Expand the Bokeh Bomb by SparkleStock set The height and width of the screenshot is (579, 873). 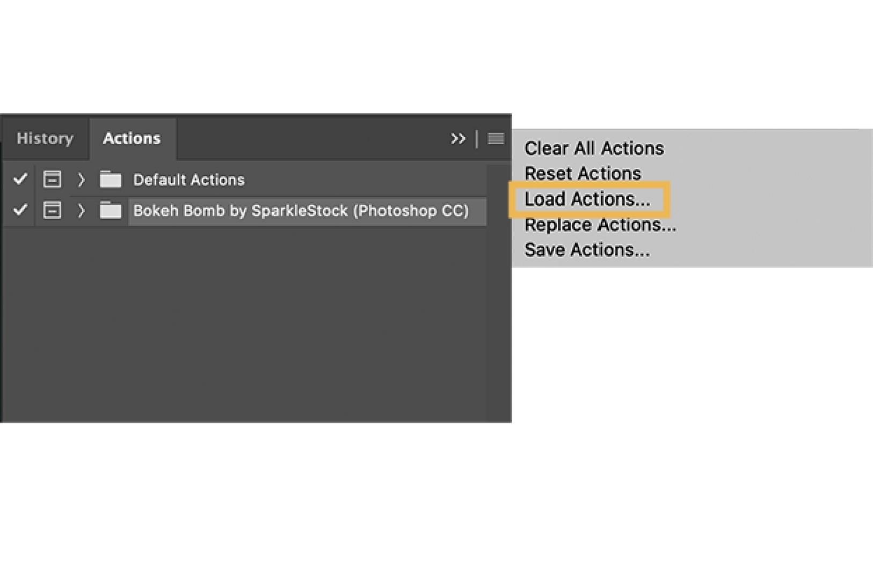pos(81,211)
